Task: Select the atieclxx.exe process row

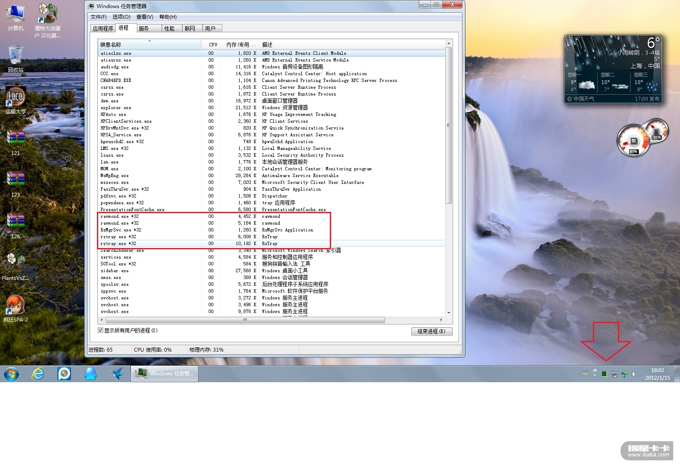Action: click(272, 54)
